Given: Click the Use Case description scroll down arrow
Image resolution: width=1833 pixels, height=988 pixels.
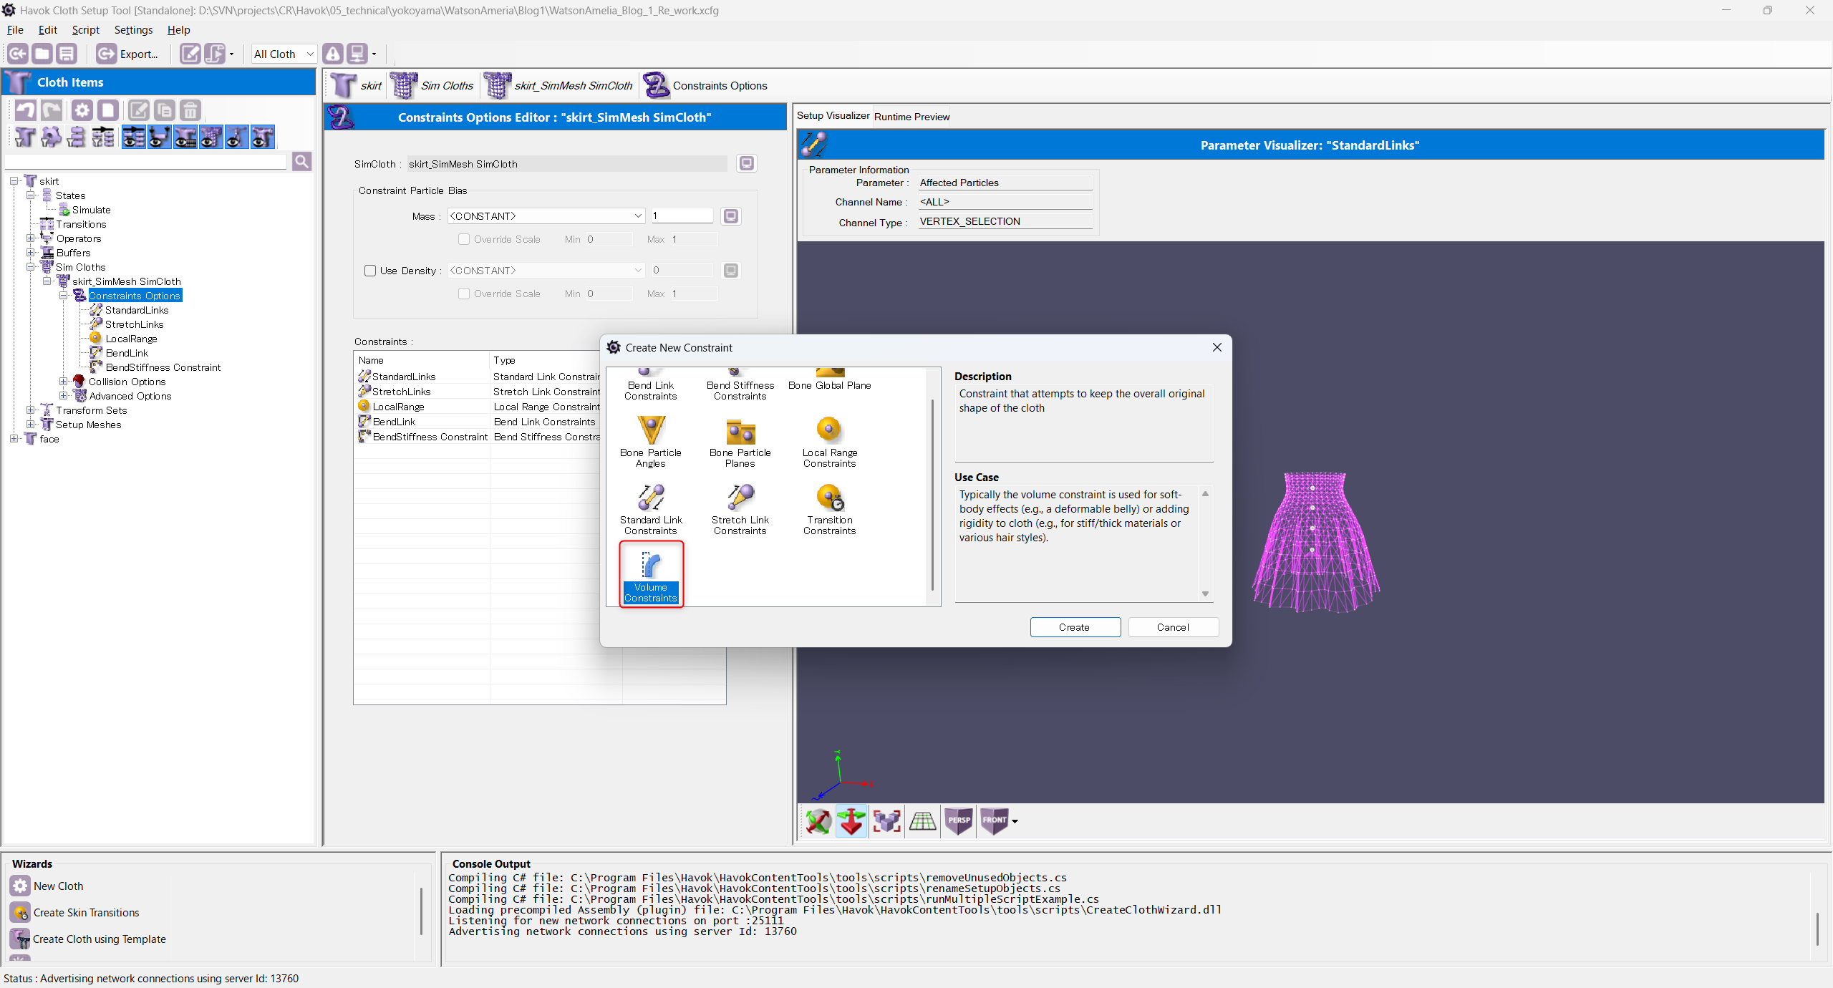Looking at the screenshot, I should click(1205, 594).
